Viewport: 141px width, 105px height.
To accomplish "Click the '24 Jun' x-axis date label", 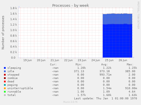I will point(96,60).
